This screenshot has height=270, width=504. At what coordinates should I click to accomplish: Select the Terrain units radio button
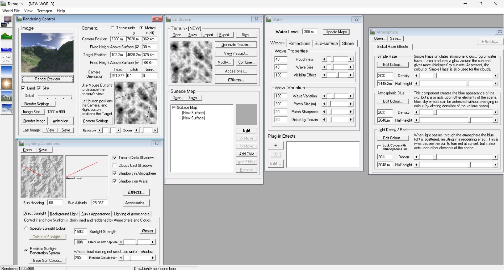coord(112,28)
